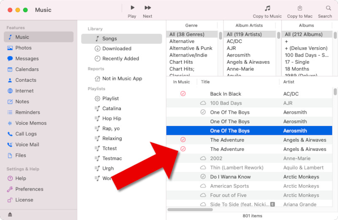The width and height of the screenshot is (338, 220).
Task: Sort by the Artist column header
Action: [306, 82]
